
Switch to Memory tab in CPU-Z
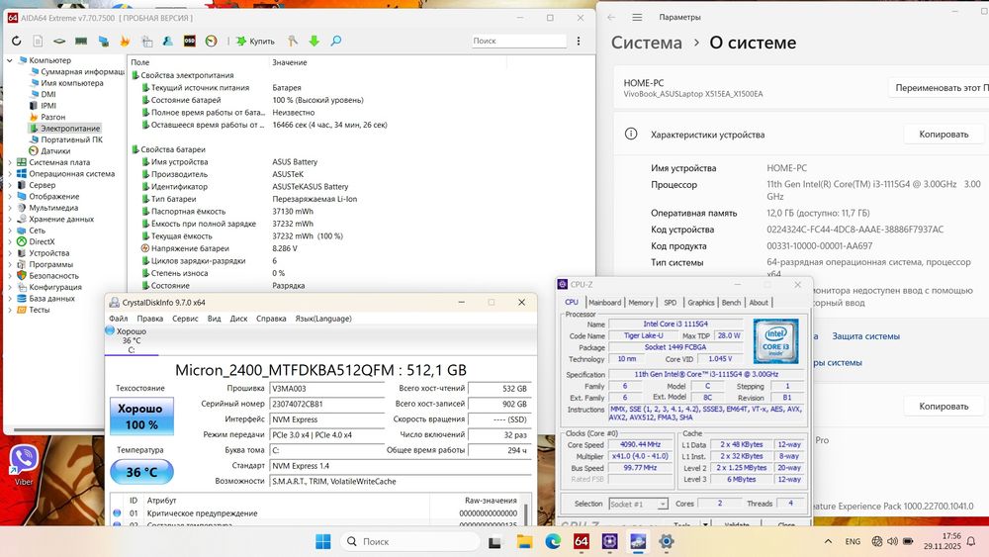641,303
